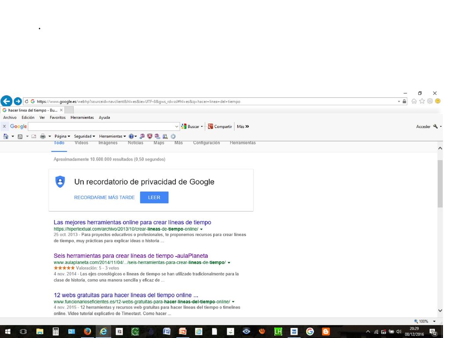The height and width of the screenshot is (338, 450).
Task: Click the command bar Home page icon
Action: [x=6, y=136]
